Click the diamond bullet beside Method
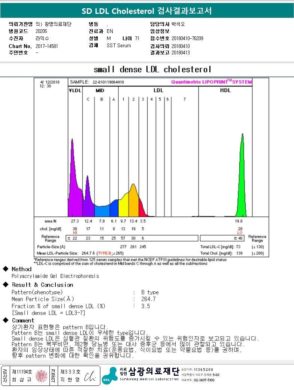This screenshot has width=294, height=390. pyautogui.click(x=6, y=269)
